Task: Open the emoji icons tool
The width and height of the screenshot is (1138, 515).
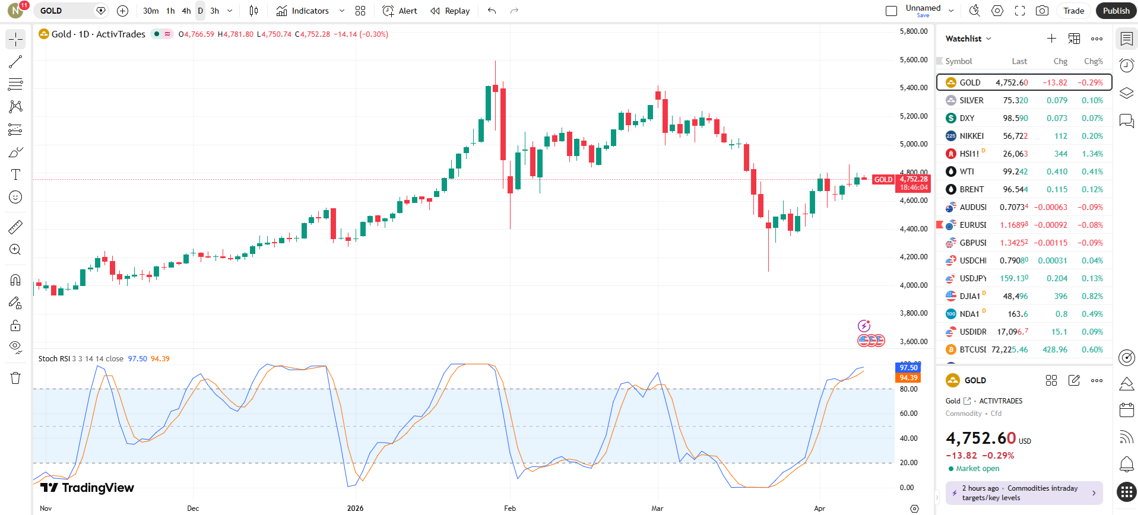Action: 15,197
